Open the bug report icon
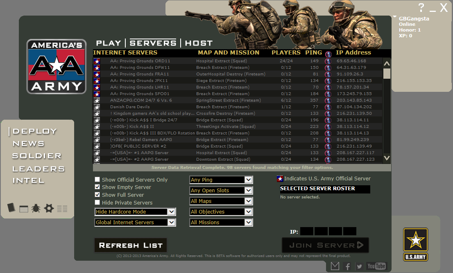Screen dimensions: 453x273 coord(36,208)
